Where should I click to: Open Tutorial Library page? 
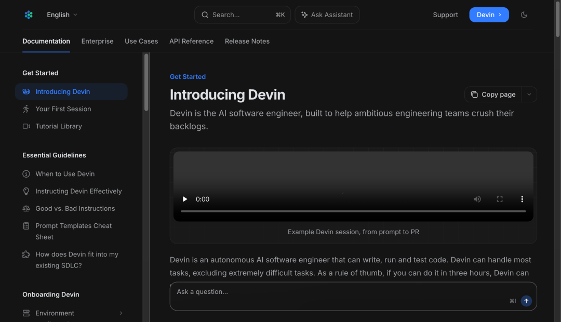pos(59,126)
